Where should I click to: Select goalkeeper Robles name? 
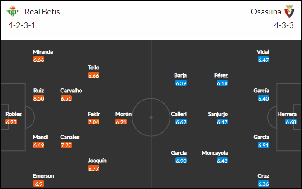14,114
